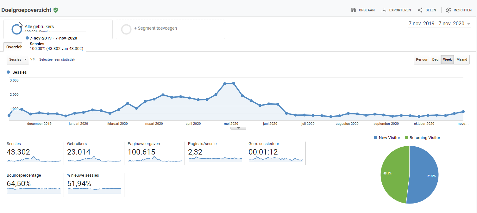The image size is (477, 213).
Task: Click the New Visitor legend label
Action: click(x=389, y=138)
